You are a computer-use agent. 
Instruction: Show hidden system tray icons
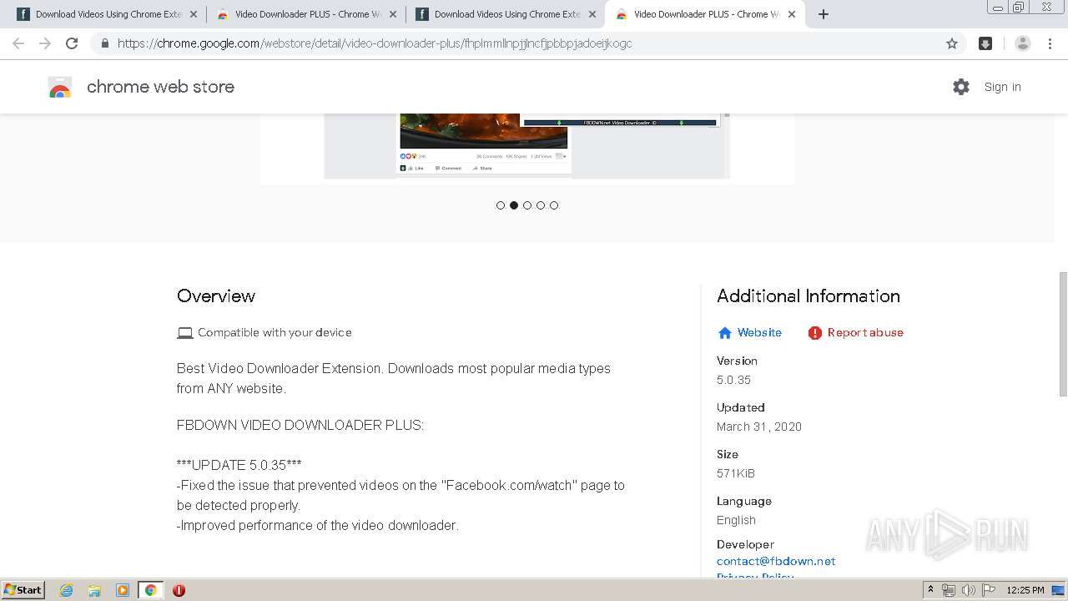click(x=930, y=590)
